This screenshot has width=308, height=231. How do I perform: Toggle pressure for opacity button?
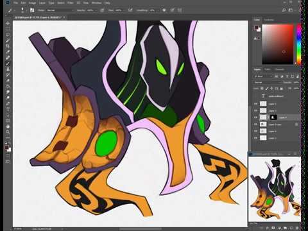click(102, 10)
